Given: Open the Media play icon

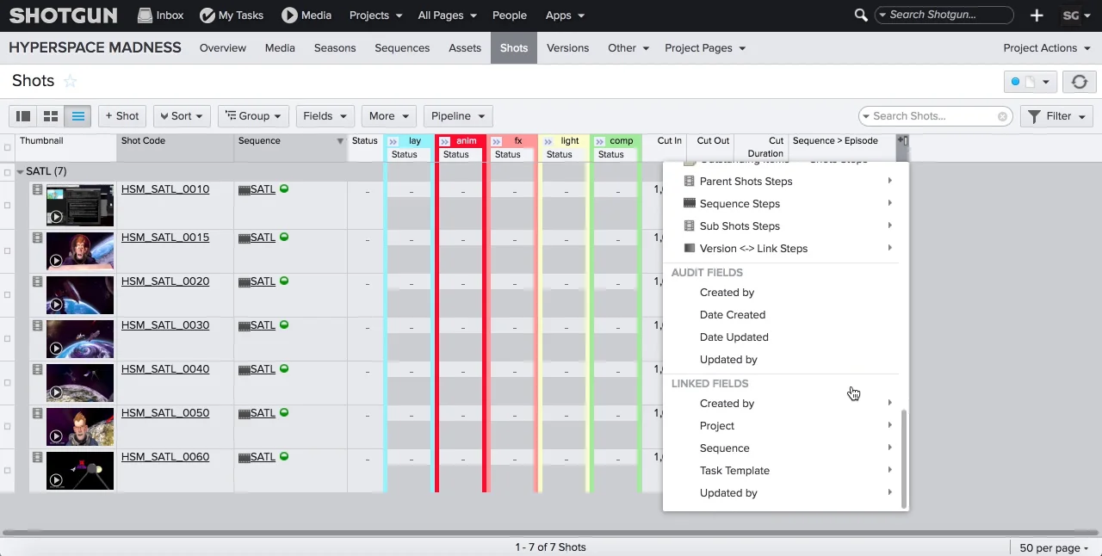Looking at the screenshot, I should (x=289, y=15).
